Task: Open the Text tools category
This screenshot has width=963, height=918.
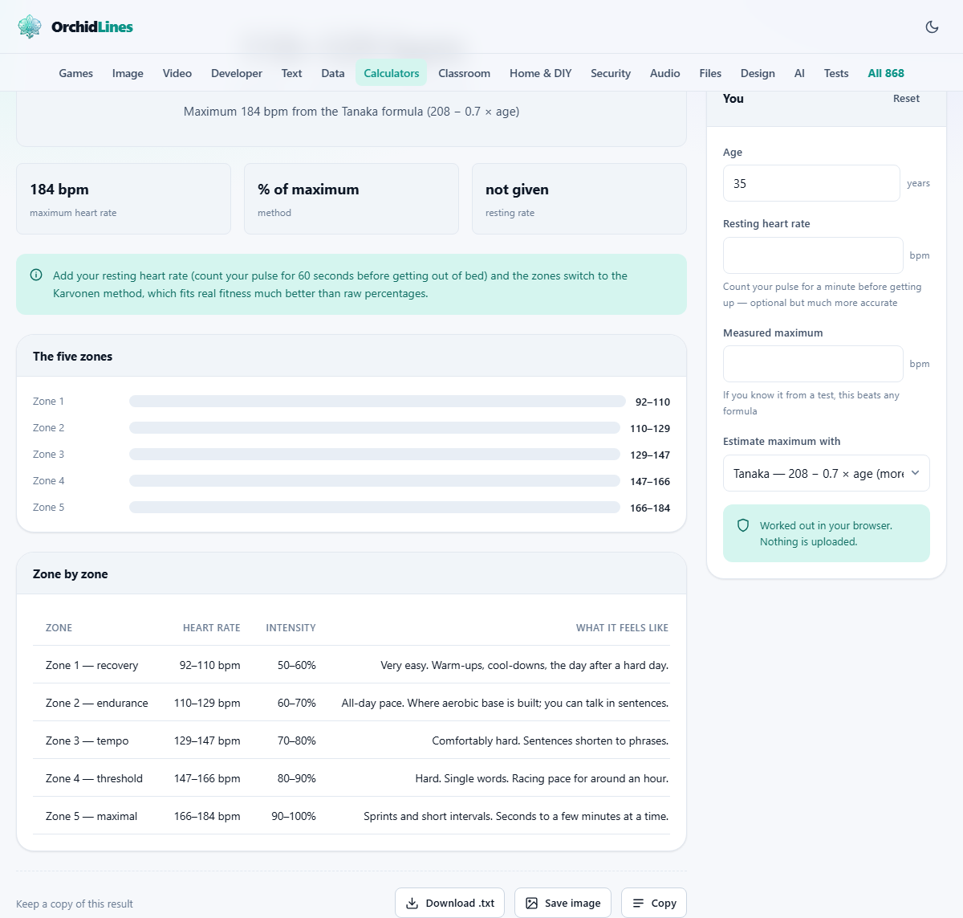Action: point(291,73)
